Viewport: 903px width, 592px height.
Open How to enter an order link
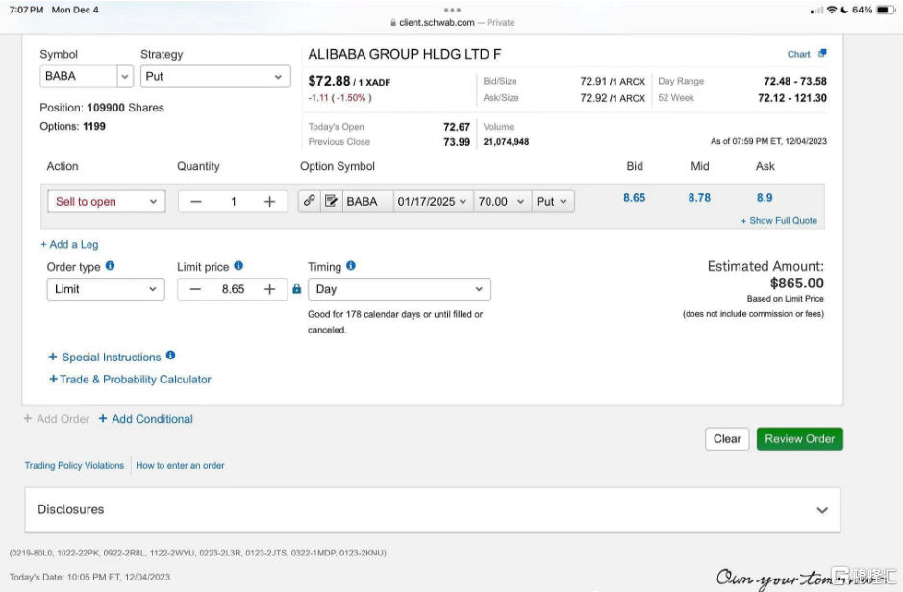pyautogui.click(x=180, y=465)
